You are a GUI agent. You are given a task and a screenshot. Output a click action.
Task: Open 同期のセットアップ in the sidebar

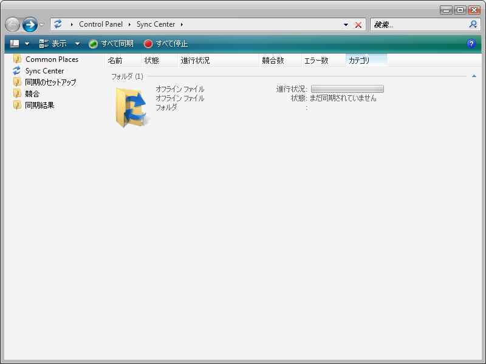(50, 82)
